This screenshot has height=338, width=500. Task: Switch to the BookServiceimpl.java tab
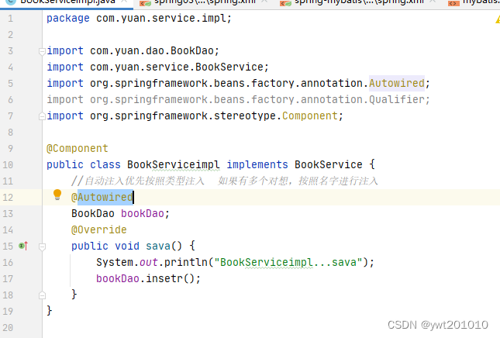(67, 2)
